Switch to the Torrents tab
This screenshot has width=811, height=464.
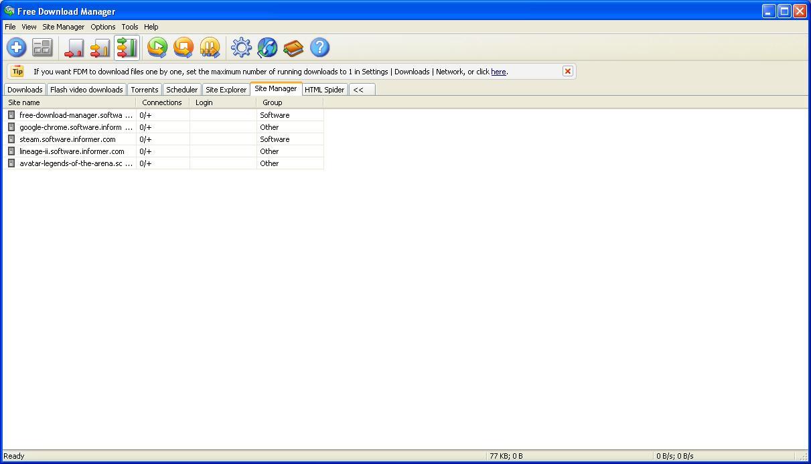click(145, 89)
